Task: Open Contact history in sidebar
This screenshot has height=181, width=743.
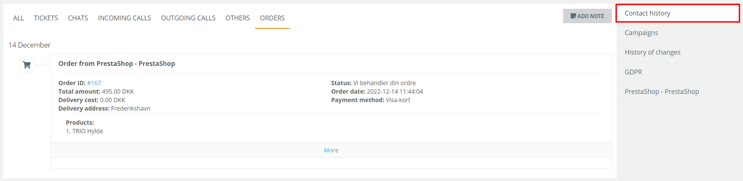Action: click(x=678, y=13)
